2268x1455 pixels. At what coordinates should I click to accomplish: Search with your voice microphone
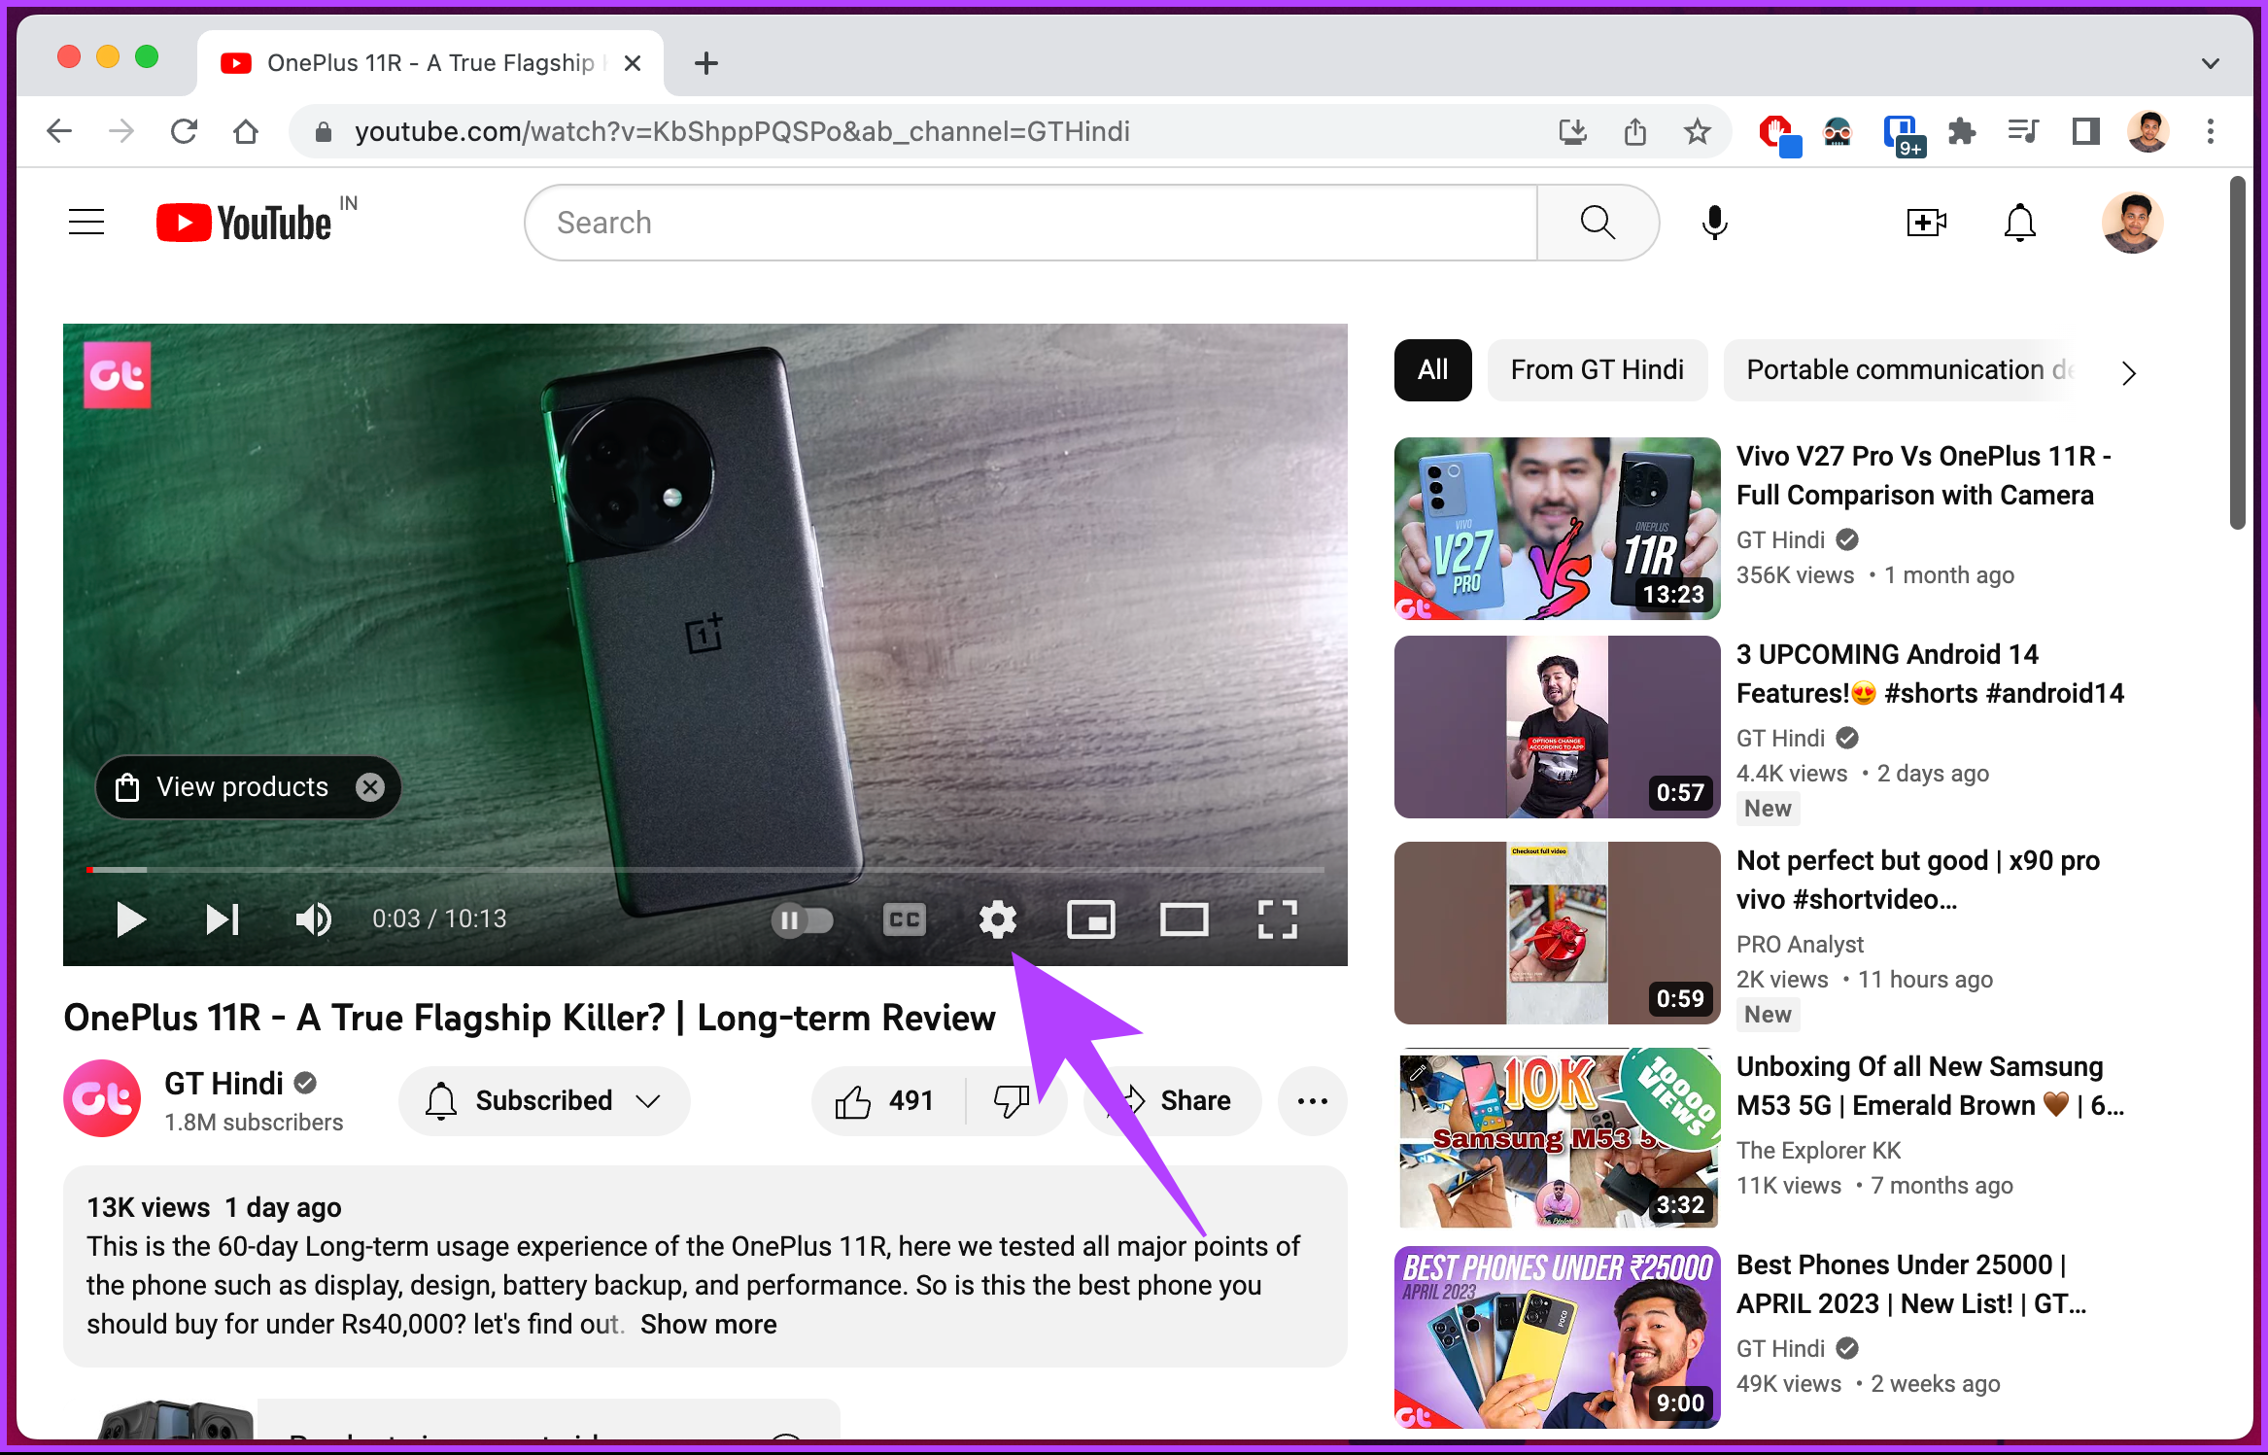[1715, 223]
